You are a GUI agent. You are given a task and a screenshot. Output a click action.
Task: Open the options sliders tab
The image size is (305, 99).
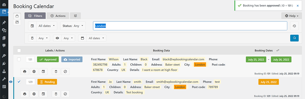pos(75,16)
